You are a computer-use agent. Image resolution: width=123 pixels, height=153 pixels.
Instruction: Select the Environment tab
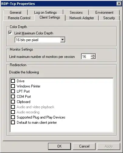click(104, 12)
